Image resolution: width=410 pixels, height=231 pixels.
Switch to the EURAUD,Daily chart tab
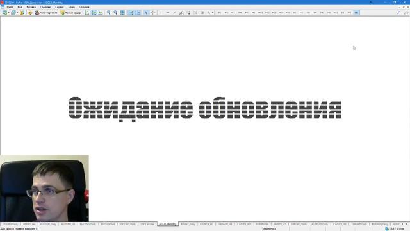pos(380,224)
